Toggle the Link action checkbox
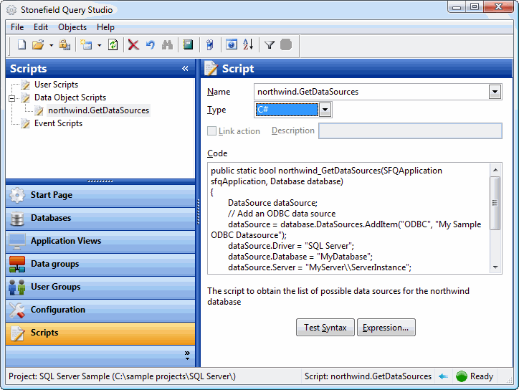The image size is (519, 390). click(212, 131)
